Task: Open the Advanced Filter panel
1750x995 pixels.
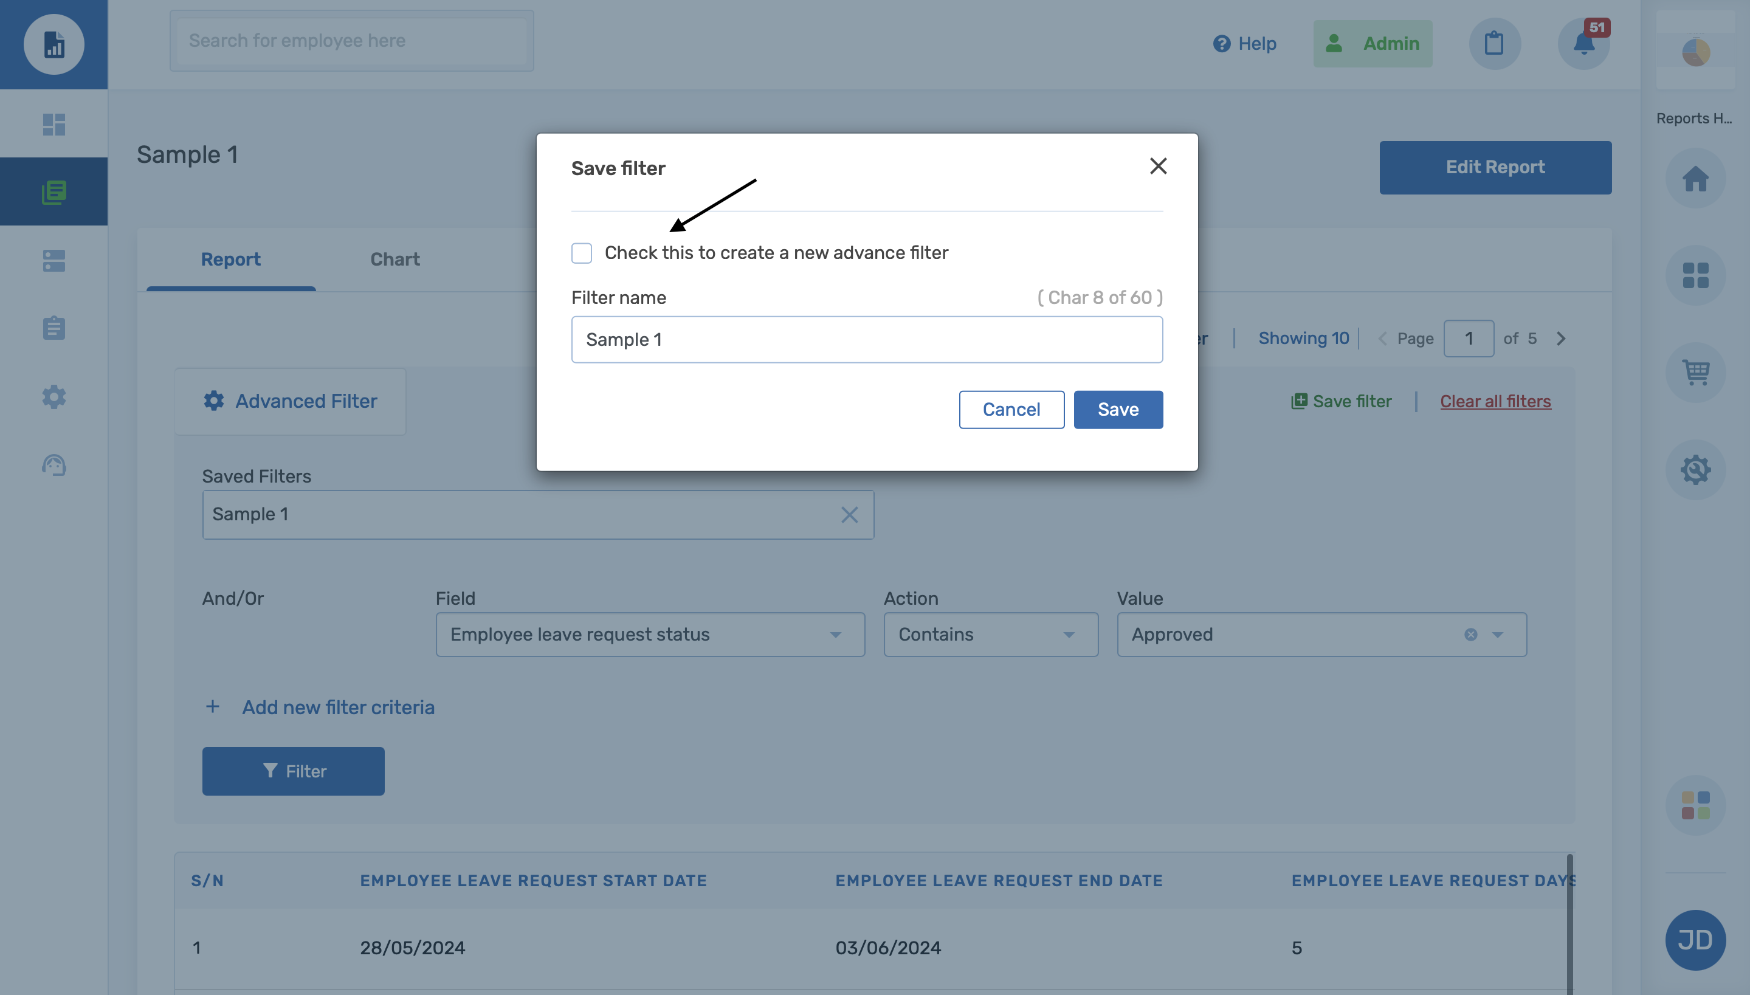Action: 291,401
